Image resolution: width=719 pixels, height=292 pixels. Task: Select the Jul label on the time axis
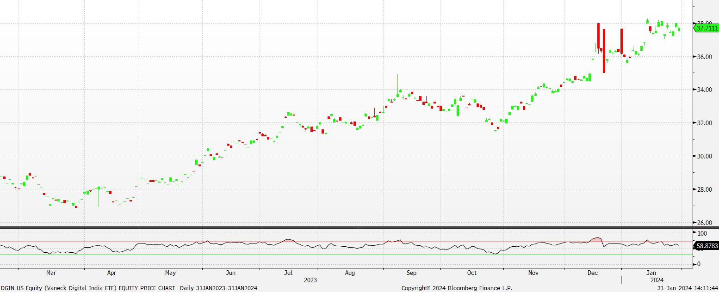point(288,273)
